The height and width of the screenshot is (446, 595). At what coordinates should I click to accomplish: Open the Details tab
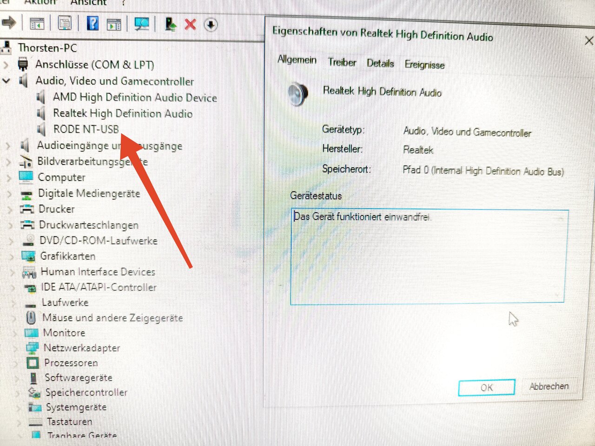pos(380,64)
